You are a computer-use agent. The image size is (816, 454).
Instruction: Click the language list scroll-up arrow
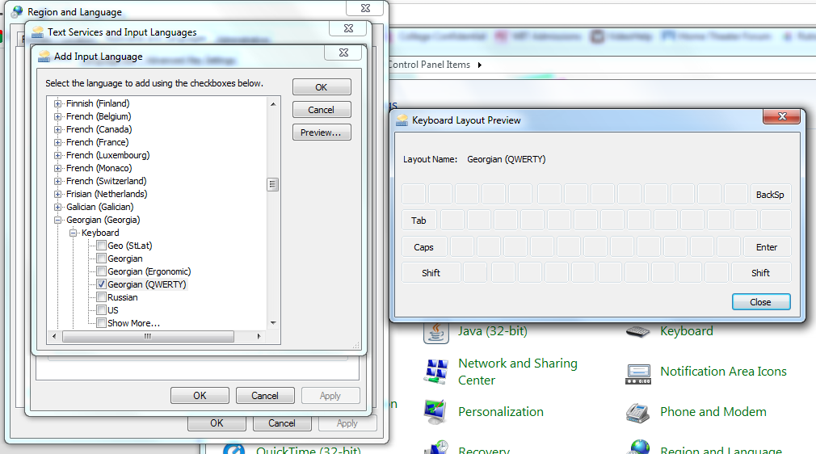(x=273, y=104)
